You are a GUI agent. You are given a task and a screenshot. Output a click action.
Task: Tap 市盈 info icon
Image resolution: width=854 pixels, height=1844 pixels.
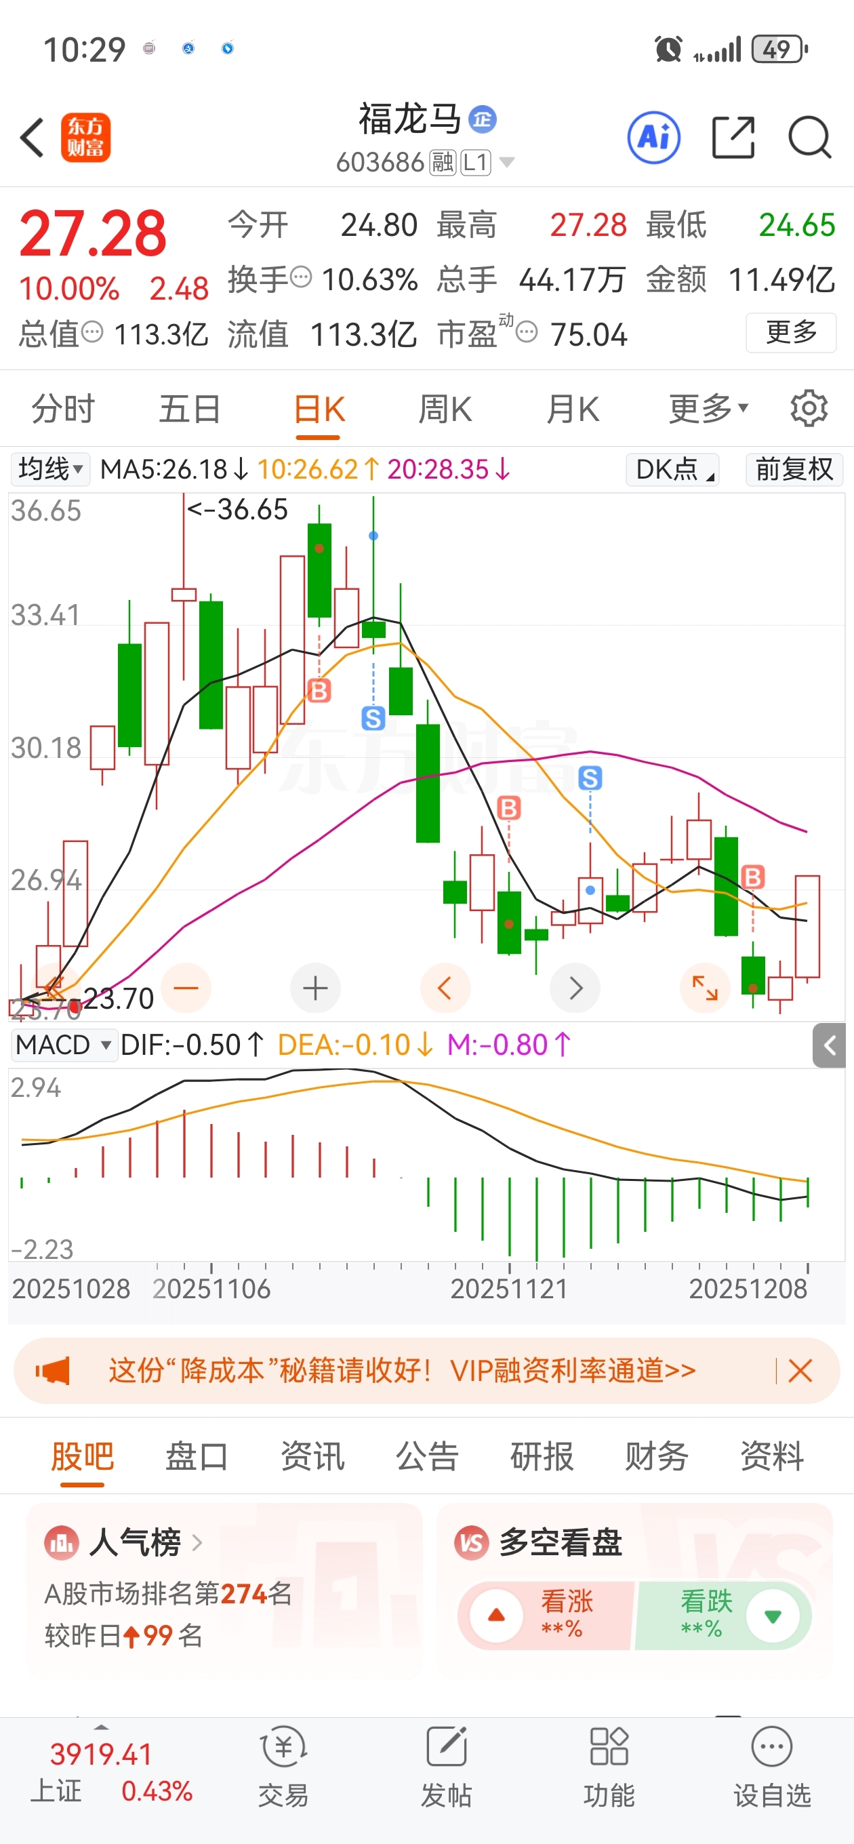coord(527,332)
